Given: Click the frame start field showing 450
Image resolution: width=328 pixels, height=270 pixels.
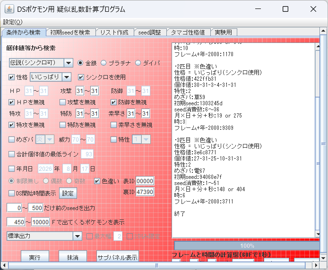Looking at the screenshot, I should (16, 222).
